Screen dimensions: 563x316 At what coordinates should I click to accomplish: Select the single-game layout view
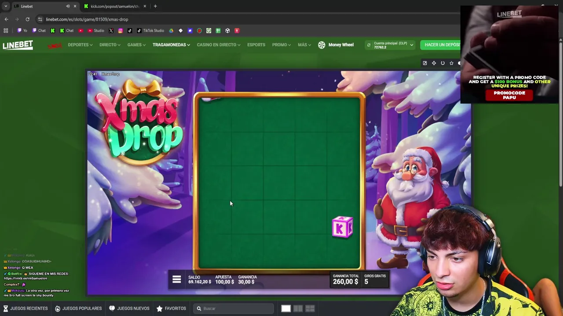coord(286,309)
